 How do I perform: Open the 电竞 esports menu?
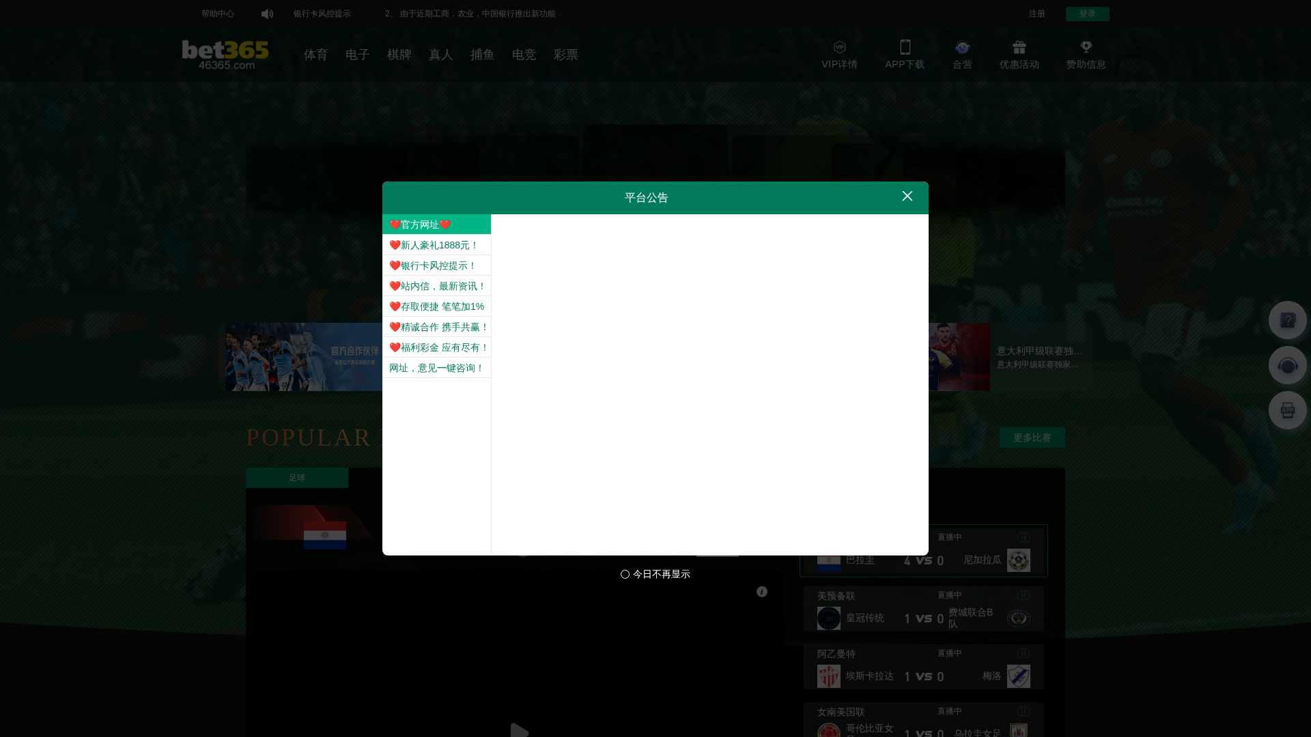pos(524,55)
